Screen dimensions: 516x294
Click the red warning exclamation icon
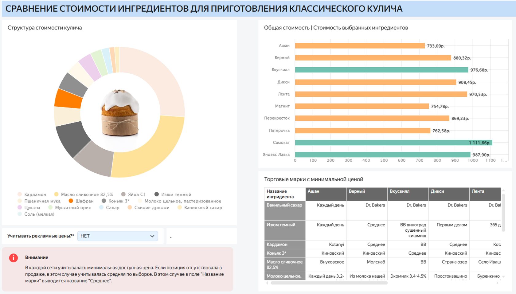pos(14,258)
